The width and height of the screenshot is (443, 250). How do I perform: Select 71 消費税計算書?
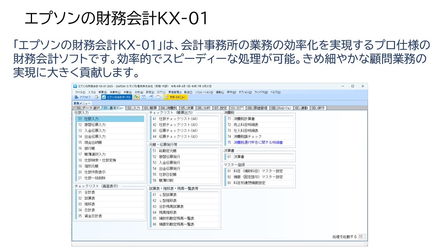point(259,119)
